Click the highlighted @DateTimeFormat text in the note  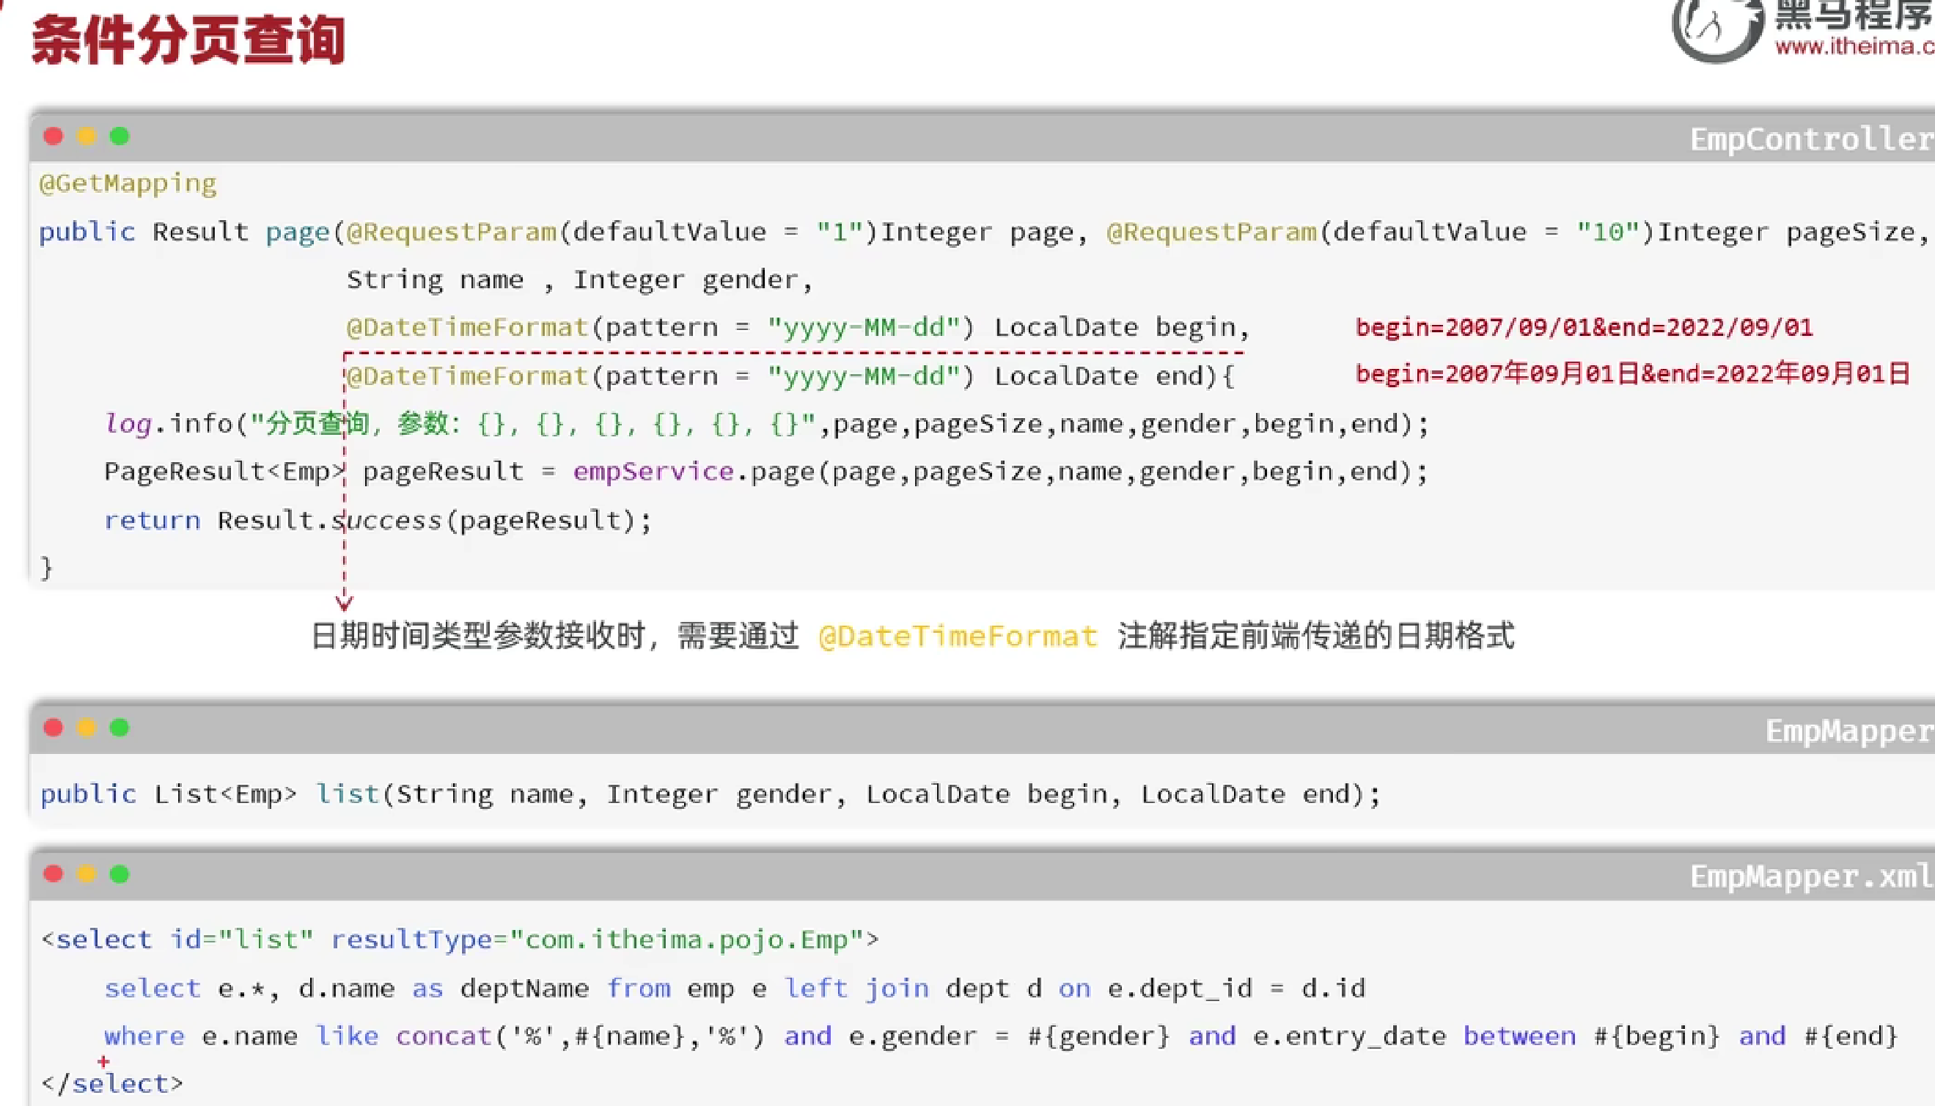point(958,636)
